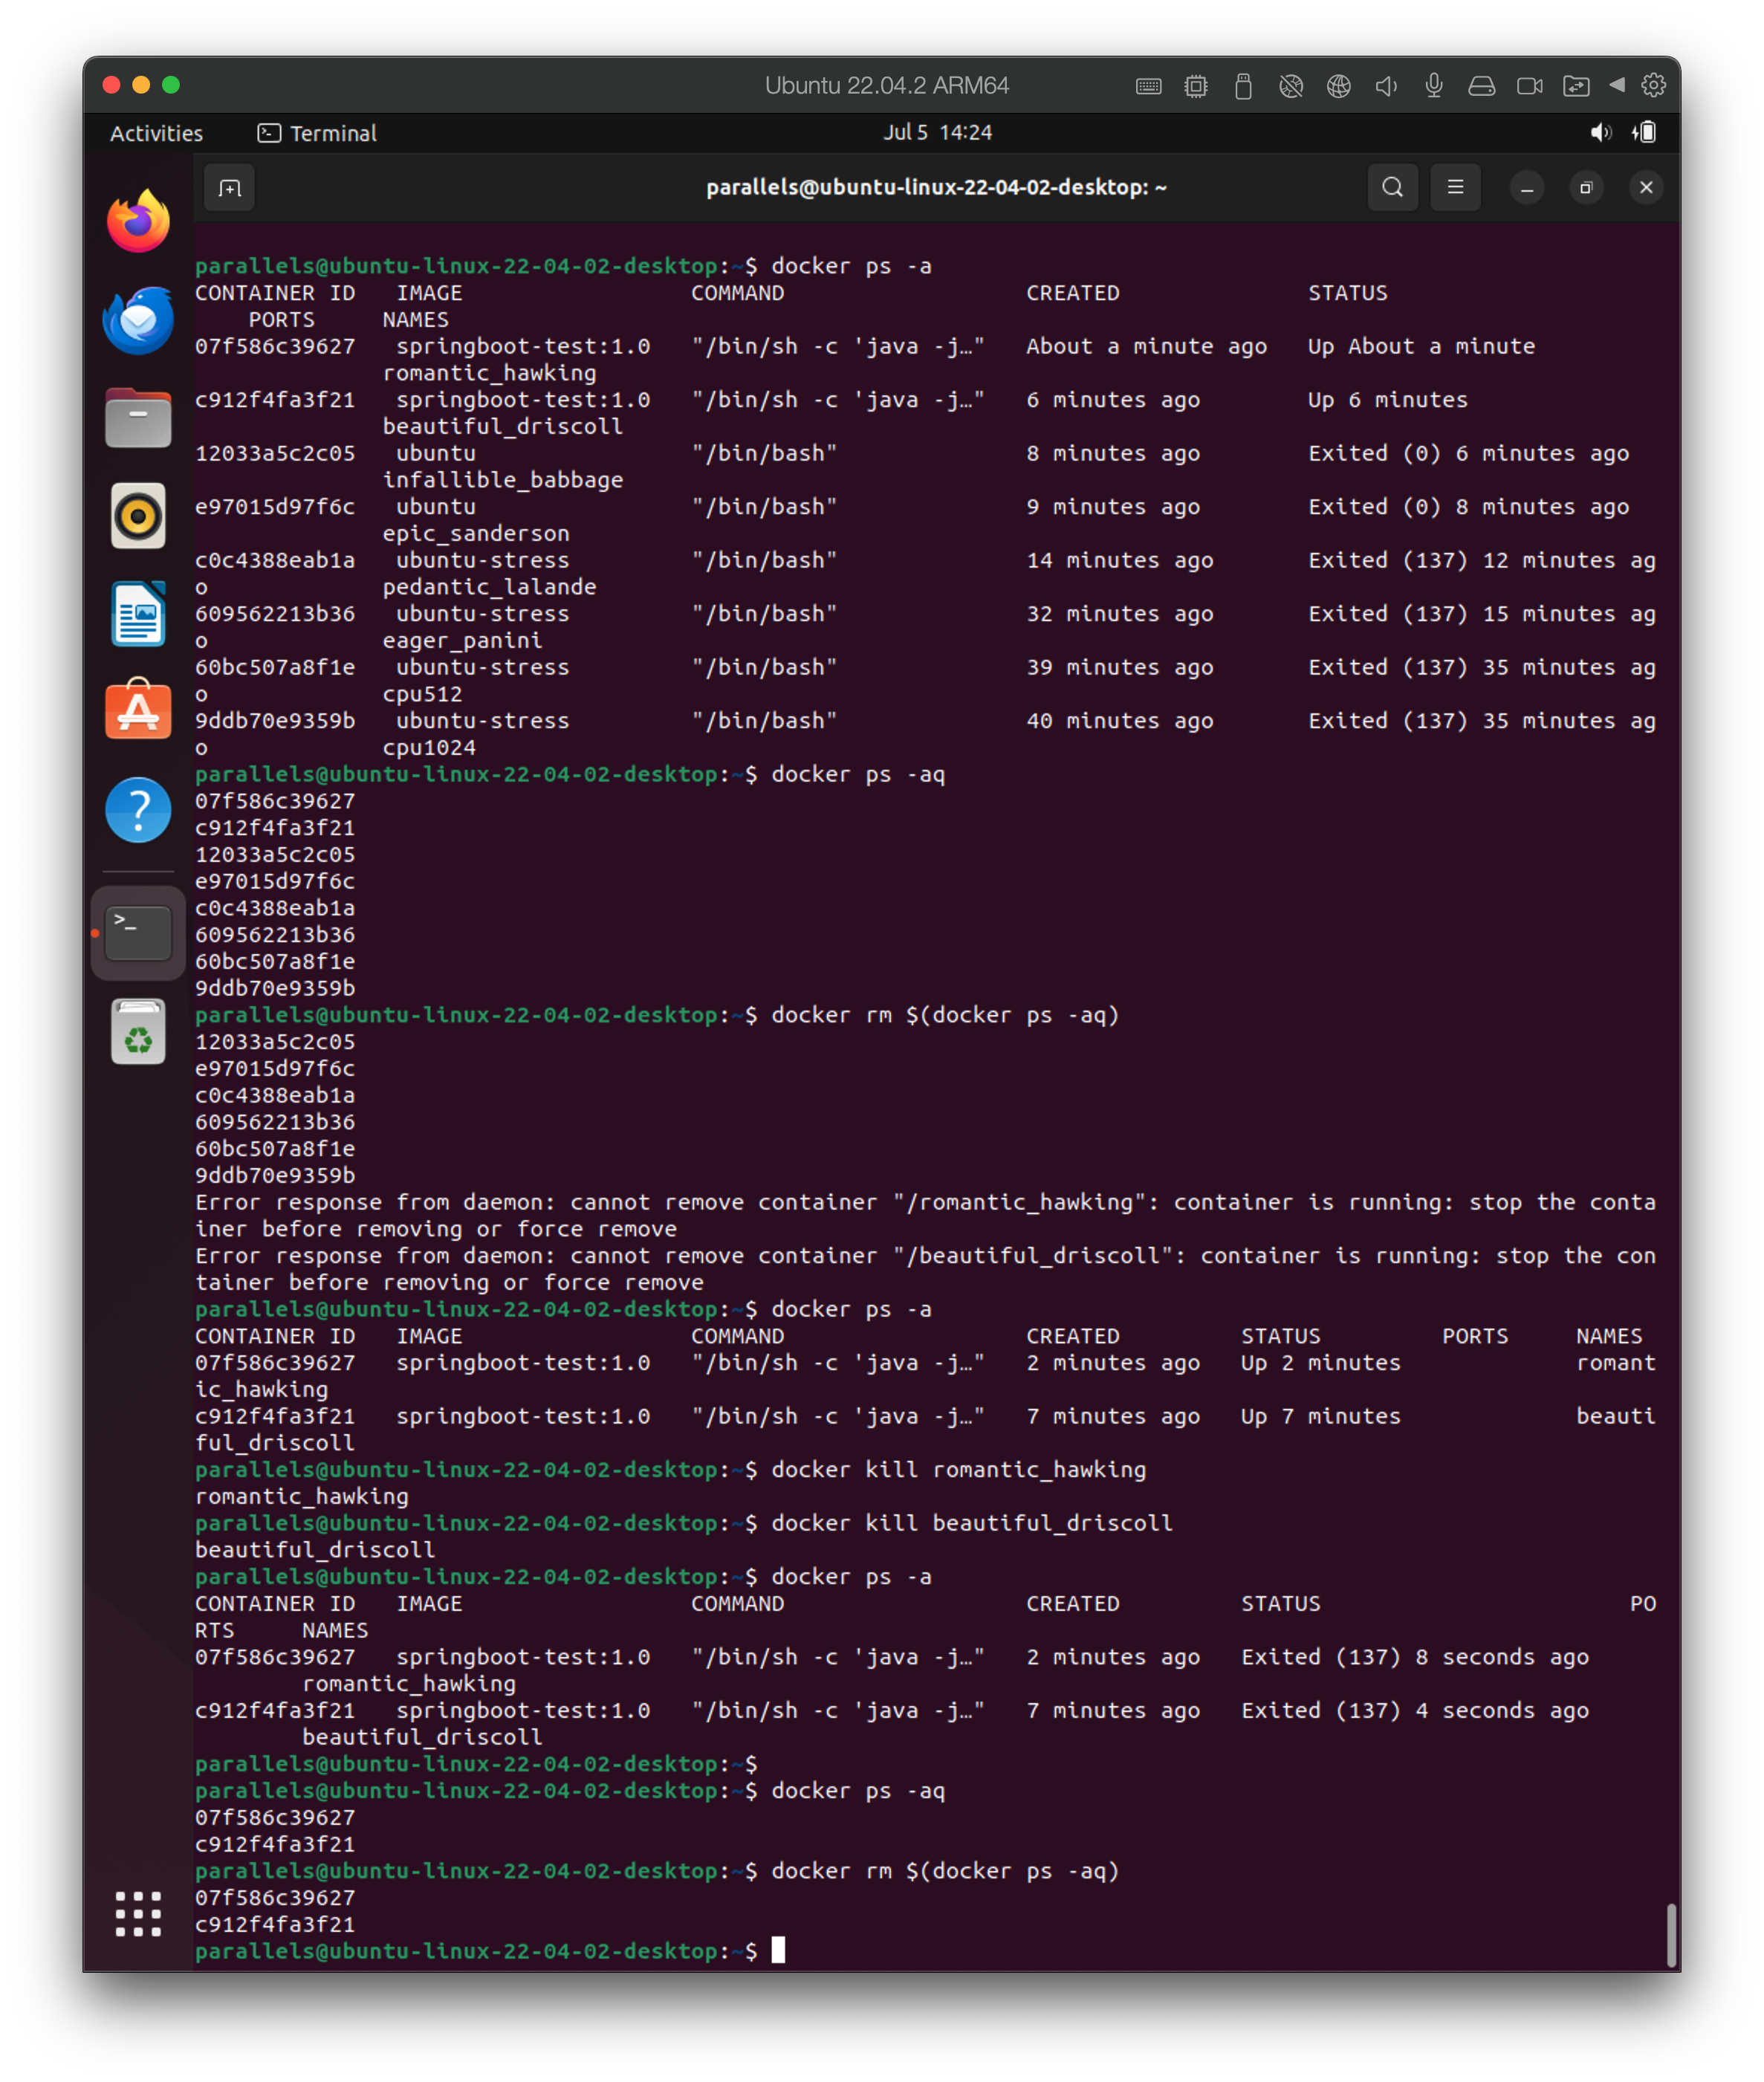Close the terminal window

point(1645,188)
